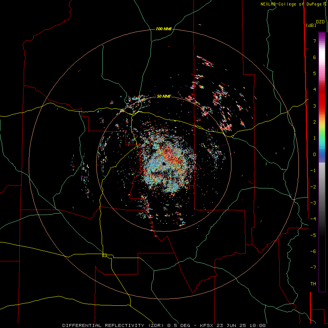Click the 1 value on color scale
The height and width of the screenshot is (328, 328).
point(315,138)
